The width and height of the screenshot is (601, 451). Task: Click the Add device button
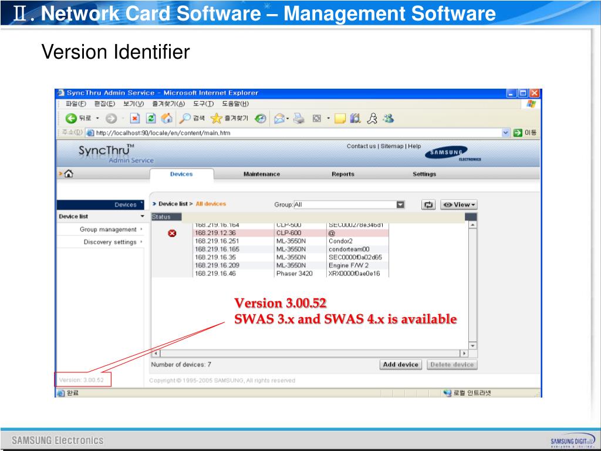point(400,365)
